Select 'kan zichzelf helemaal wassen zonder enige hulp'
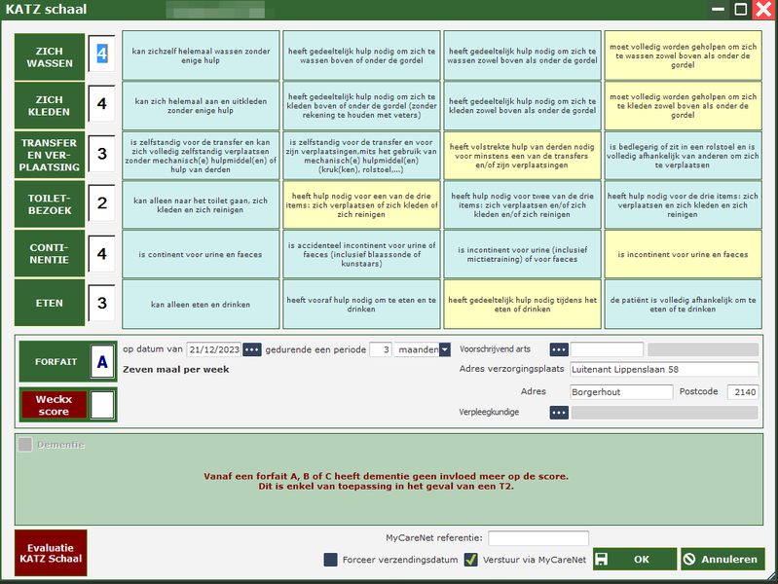 [201, 55]
